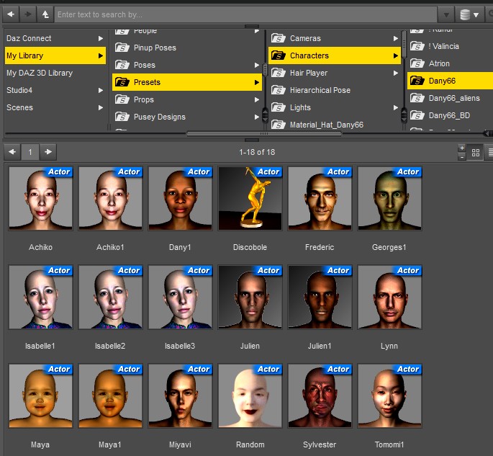This screenshot has width=493, height=456.
Task: Open the Lights folder
Action: point(335,107)
